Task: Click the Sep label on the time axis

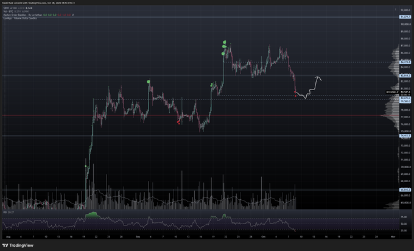Action: coord(138,237)
